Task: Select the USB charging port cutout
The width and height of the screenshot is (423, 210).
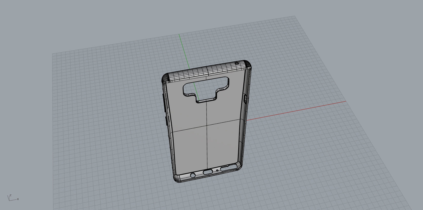Action: tap(208, 172)
